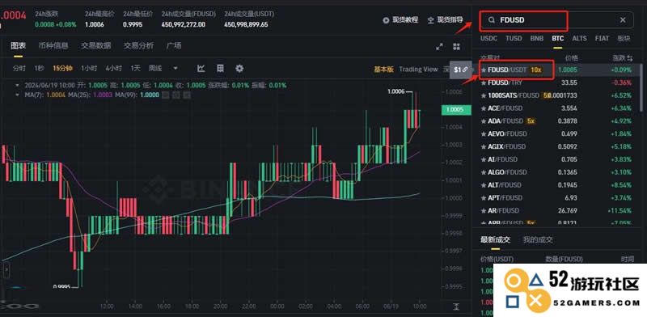The image size is (647, 317).
Task: Open the chart drawing tools icon
Action: [201, 69]
